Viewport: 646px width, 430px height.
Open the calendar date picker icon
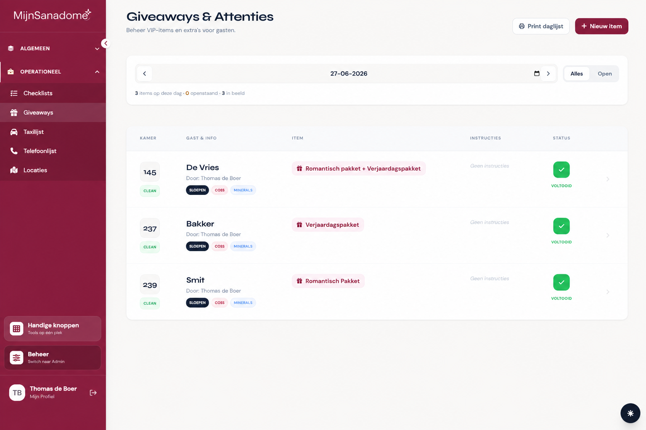click(537, 73)
